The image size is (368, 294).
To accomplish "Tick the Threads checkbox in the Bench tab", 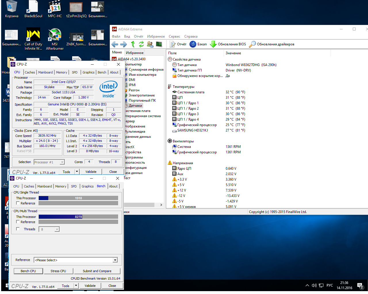I will [x=18, y=229].
